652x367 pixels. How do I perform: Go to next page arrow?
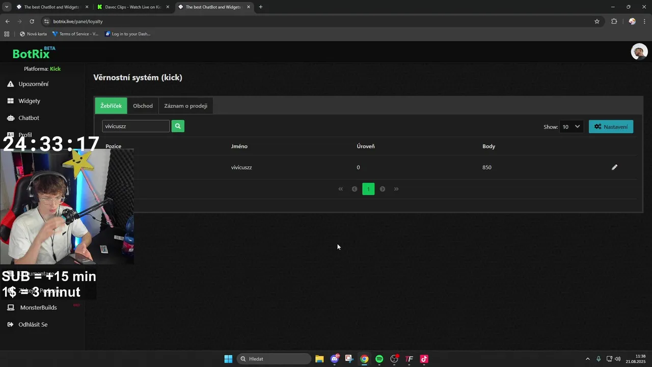[383, 189]
